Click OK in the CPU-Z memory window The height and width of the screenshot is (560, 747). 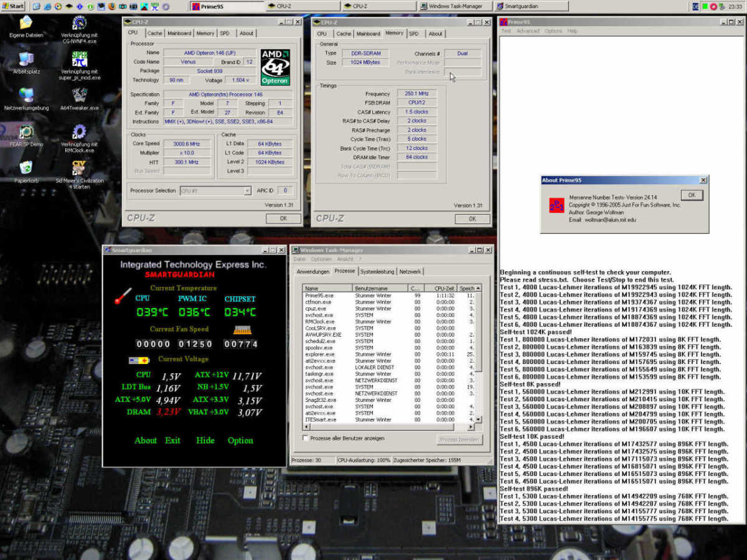pyautogui.click(x=472, y=218)
